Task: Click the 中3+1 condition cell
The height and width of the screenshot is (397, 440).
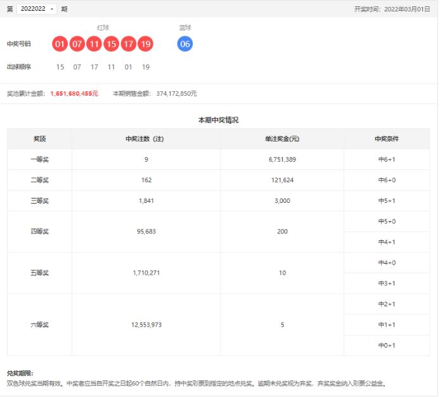Action: point(387,283)
